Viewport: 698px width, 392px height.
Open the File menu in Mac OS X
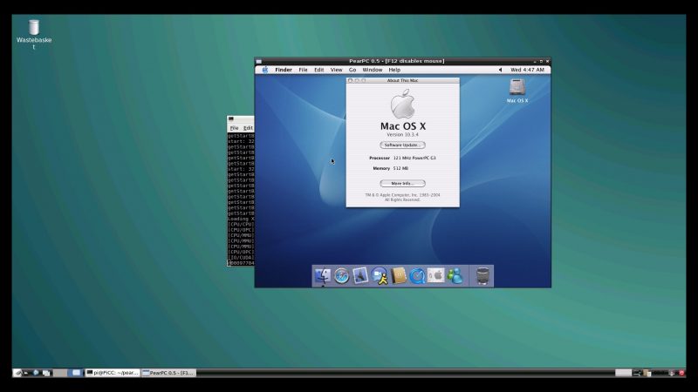[x=303, y=70]
